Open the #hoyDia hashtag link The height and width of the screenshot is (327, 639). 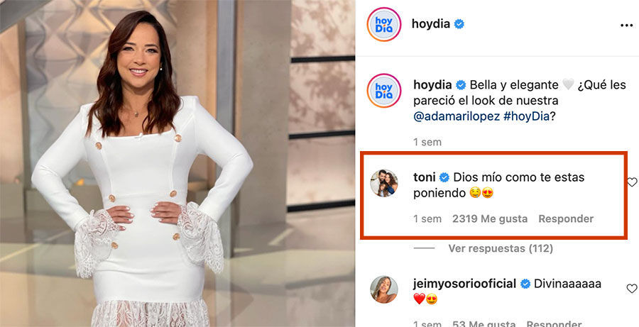click(527, 116)
